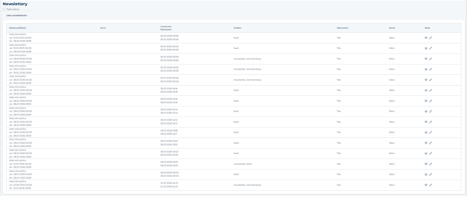Preview the newsletter created 28.01.2026 13:47
This screenshot has height=197, width=467.
tap(426, 143)
